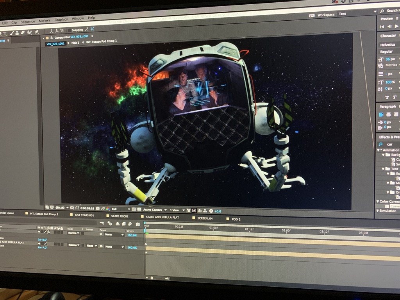Select the Roto Brush tool

coord(30,32)
